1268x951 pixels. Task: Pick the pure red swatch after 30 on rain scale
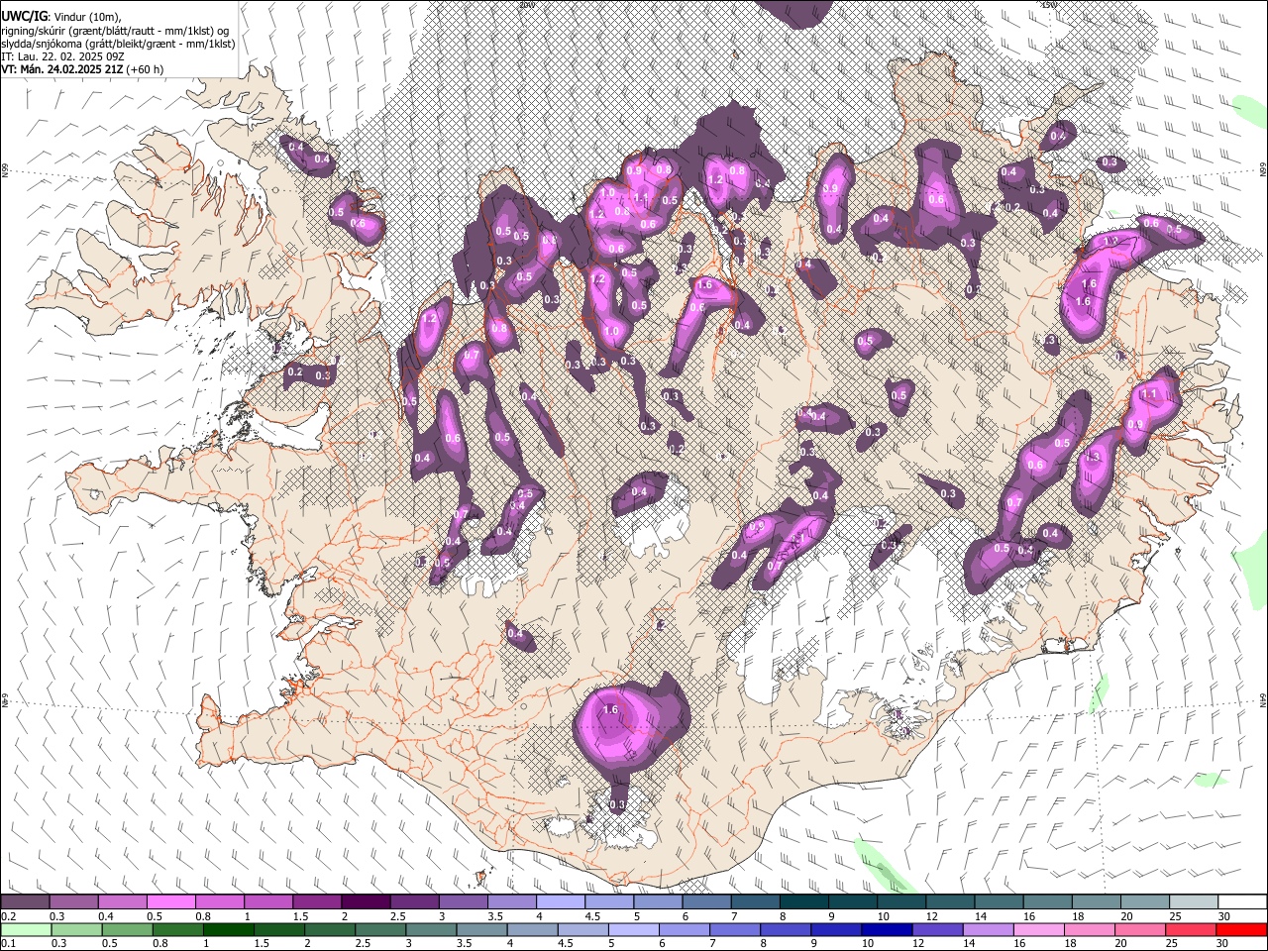coord(1240,930)
